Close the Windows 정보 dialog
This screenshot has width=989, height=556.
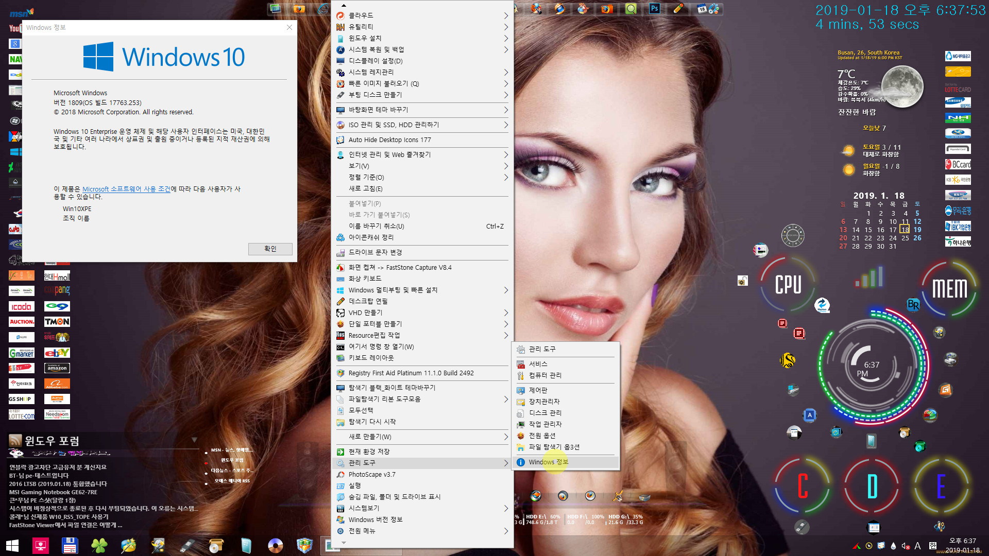click(289, 27)
